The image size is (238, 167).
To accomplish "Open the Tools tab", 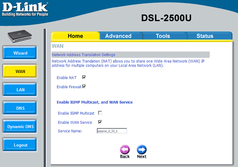I will coord(163,36).
